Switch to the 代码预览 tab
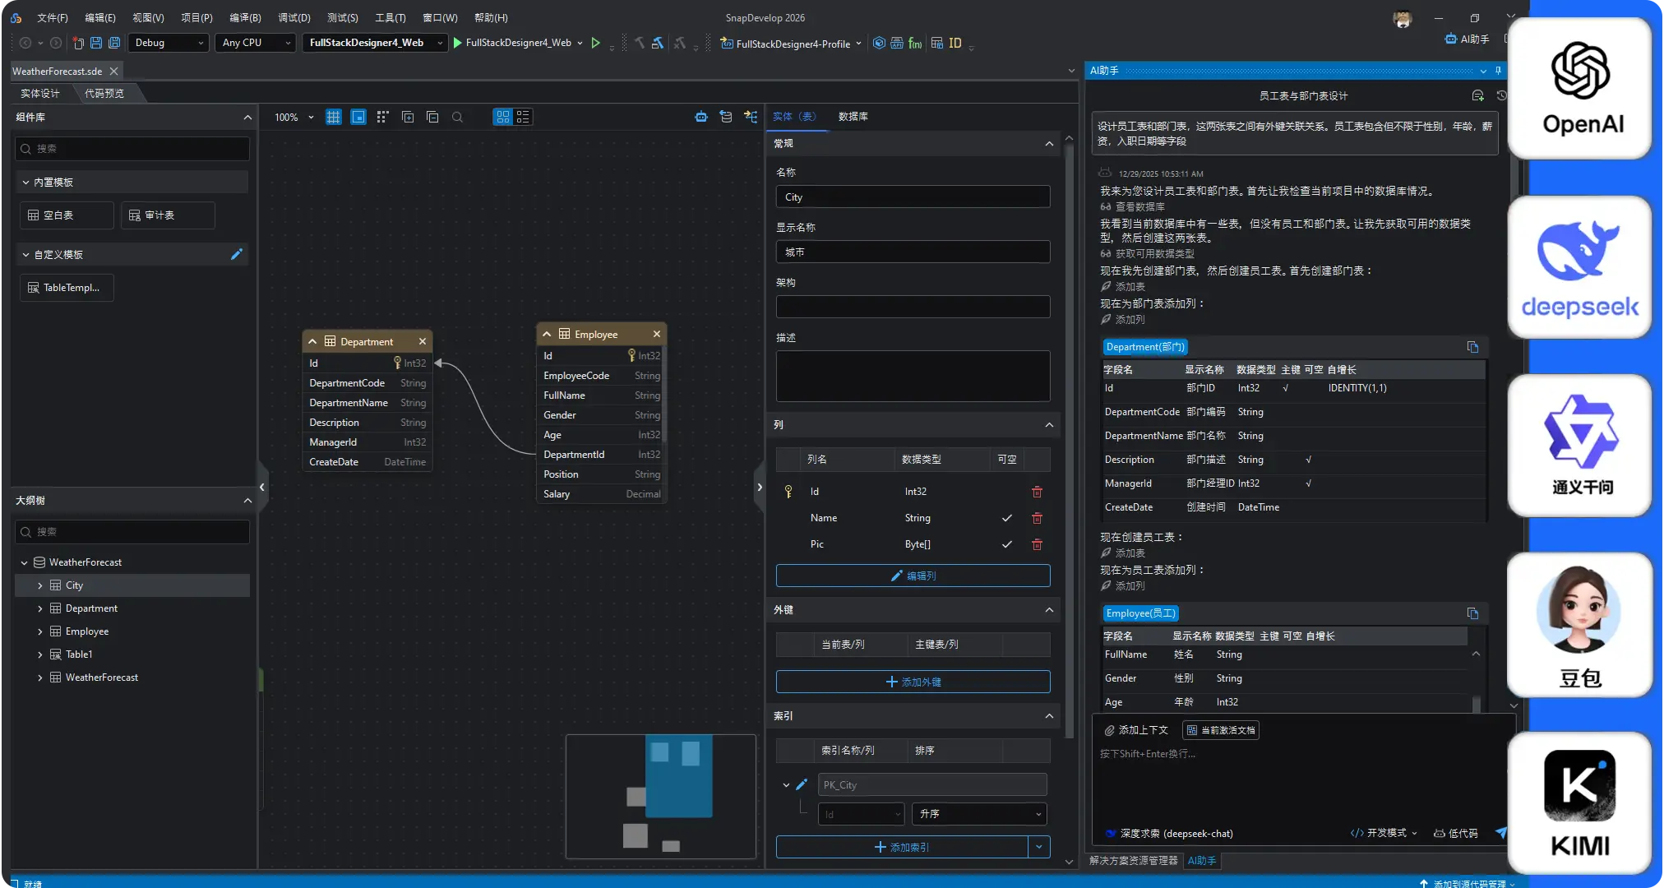The width and height of the screenshot is (1664, 888). [104, 94]
